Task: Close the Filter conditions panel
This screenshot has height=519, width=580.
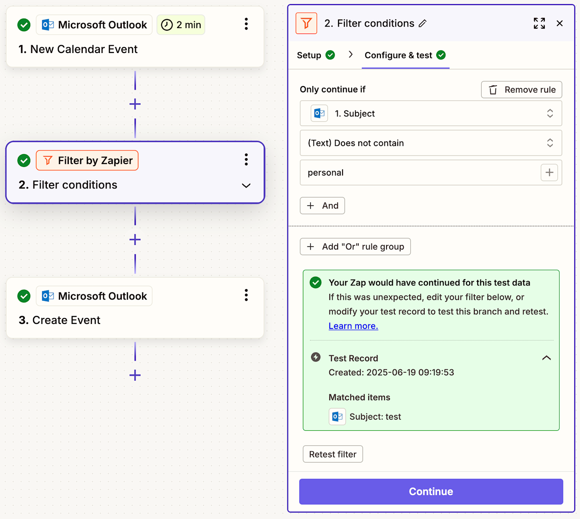Action: (560, 23)
